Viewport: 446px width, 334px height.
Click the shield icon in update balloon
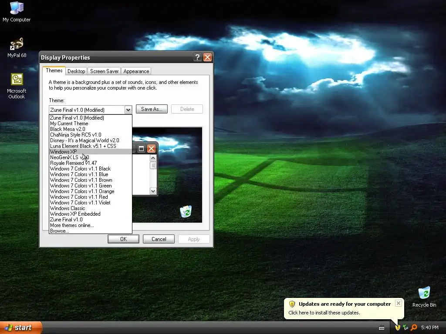292,304
